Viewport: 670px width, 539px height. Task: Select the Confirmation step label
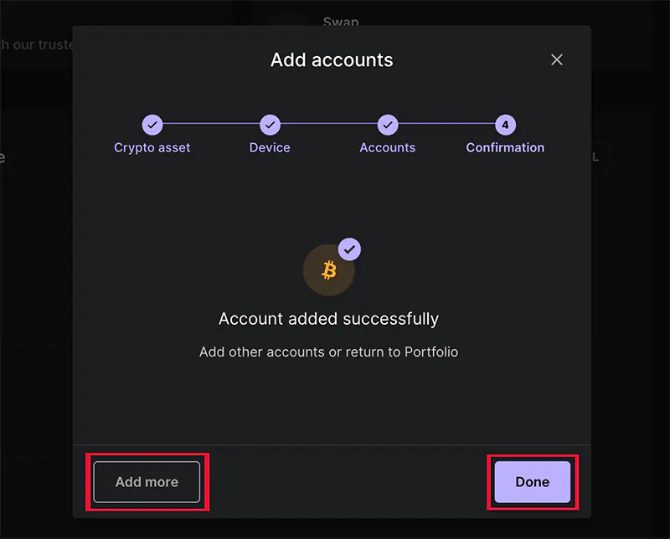[x=505, y=147]
